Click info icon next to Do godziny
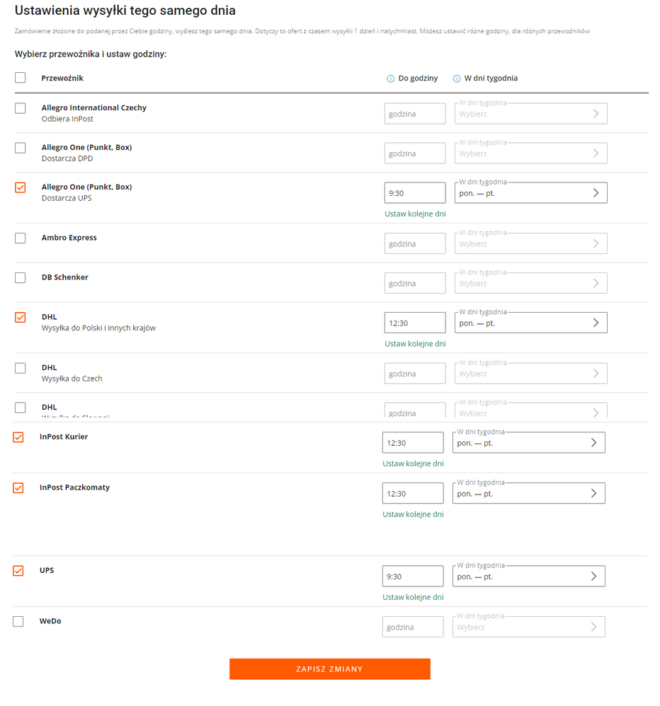The height and width of the screenshot is (706, 660). [x=390, y=79]
